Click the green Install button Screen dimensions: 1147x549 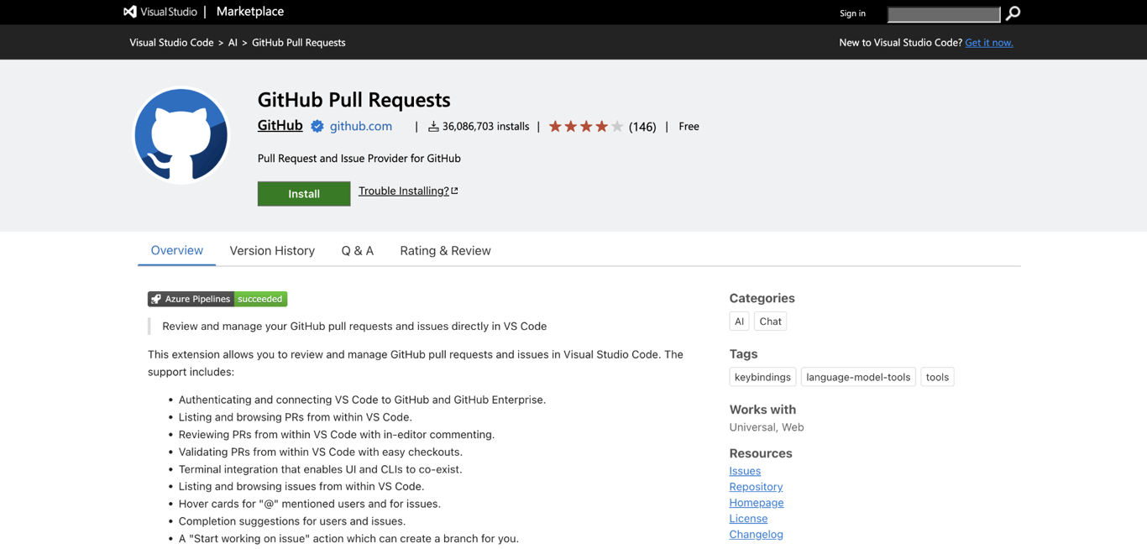point(304,194)
